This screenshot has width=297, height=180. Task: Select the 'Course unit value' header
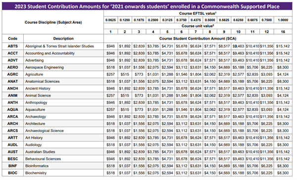click(198, 26)
